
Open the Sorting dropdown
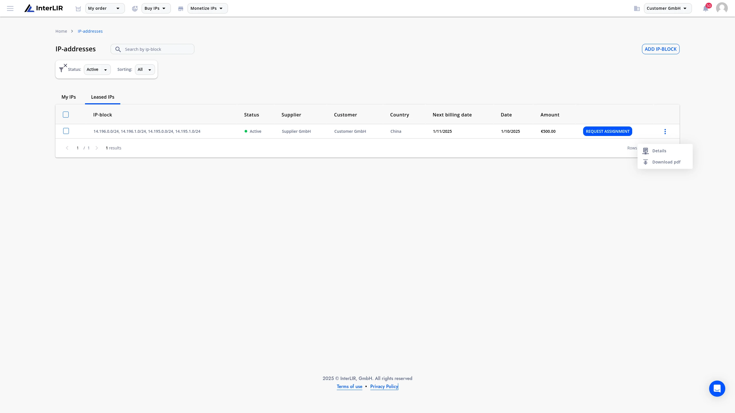pos(145,69)
